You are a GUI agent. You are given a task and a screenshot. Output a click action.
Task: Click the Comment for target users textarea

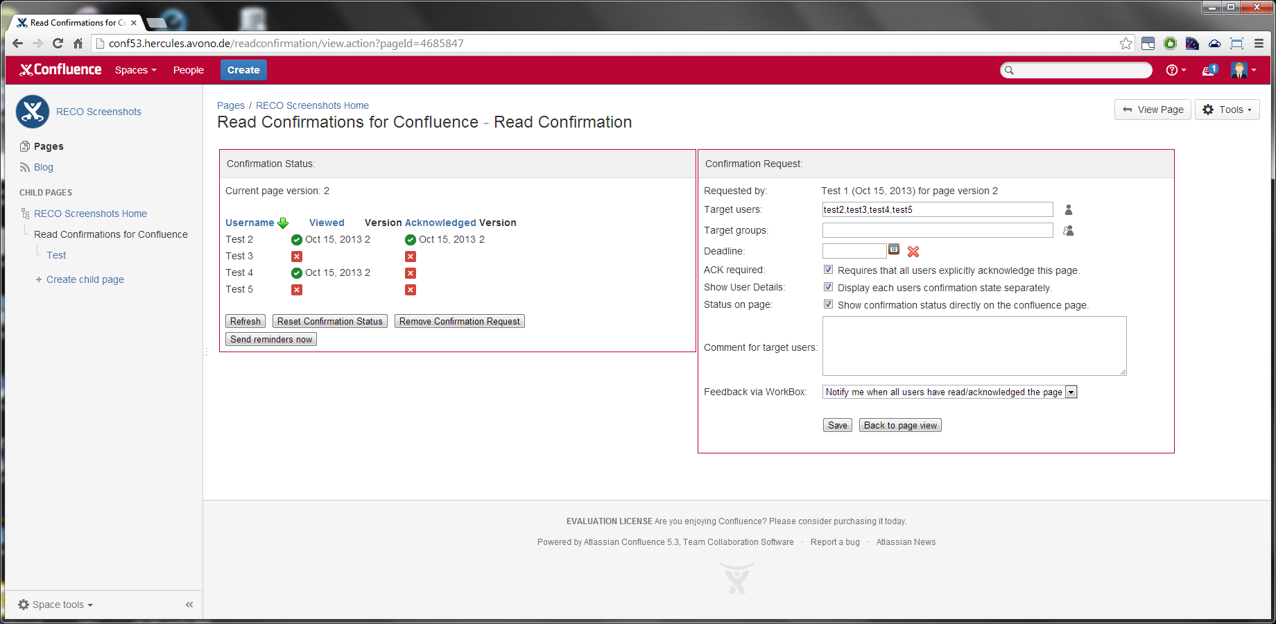pyautogui.click(x=974, y=346)
